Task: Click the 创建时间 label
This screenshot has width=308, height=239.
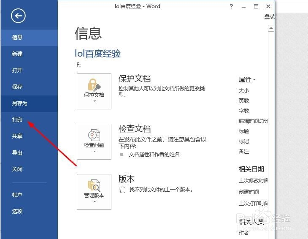Action: pyautogui.click(x=249, y=192)
